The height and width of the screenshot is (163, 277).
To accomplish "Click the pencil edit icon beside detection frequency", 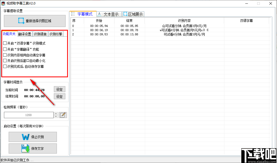I will pyautogui.click(x=63, y=115).
